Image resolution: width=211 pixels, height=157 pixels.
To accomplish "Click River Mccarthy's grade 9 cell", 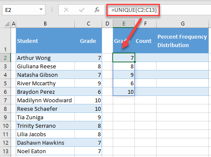I will coord(88,83).
